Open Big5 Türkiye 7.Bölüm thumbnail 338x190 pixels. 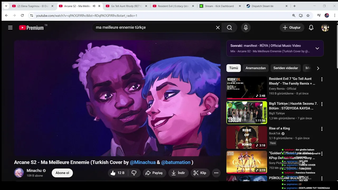coord(247,112)
